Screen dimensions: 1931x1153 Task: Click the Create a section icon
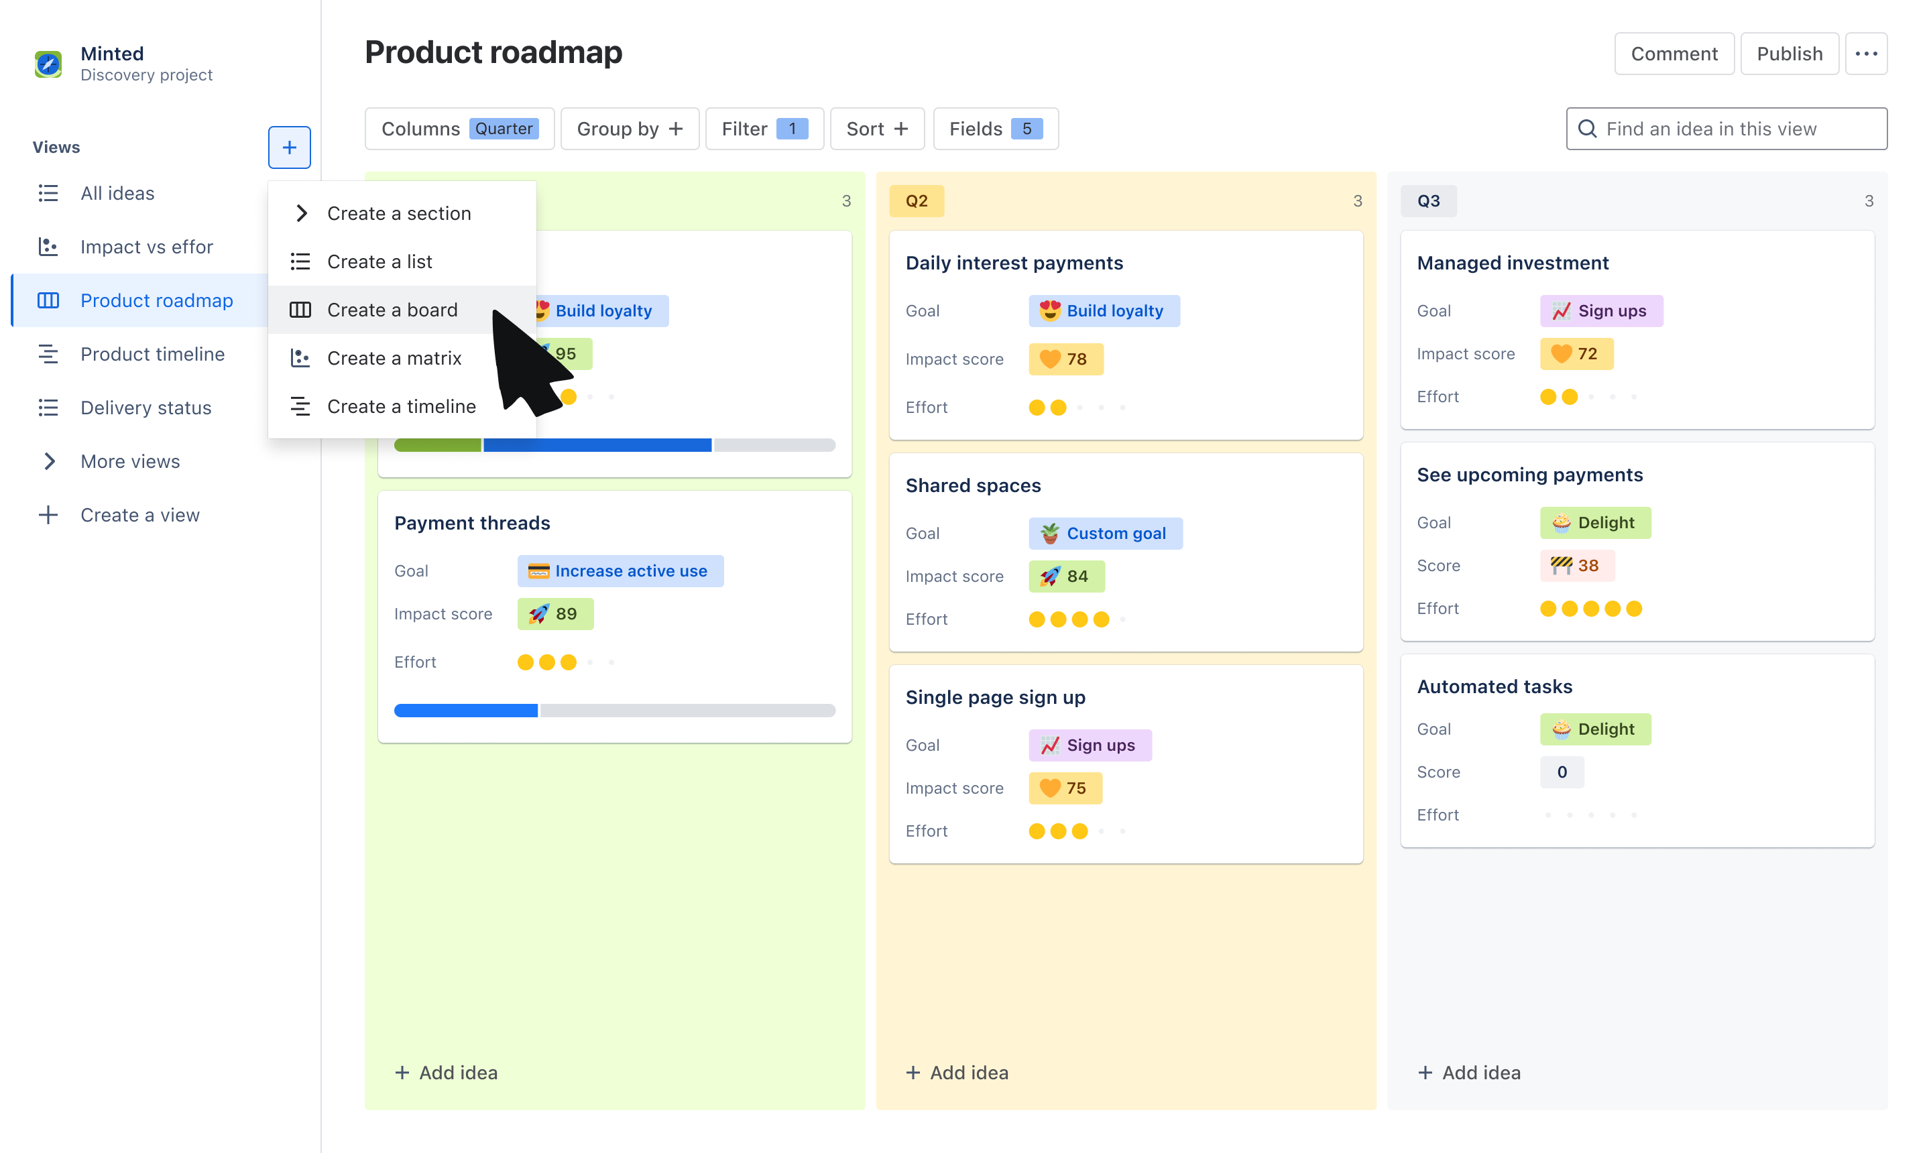point(300,213)
